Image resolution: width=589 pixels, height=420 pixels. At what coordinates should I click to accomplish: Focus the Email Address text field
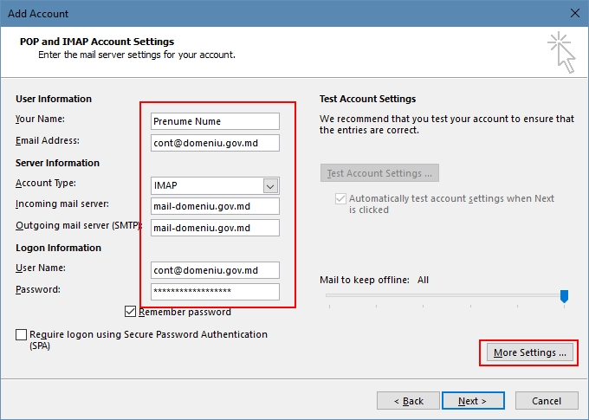[214, 142]
